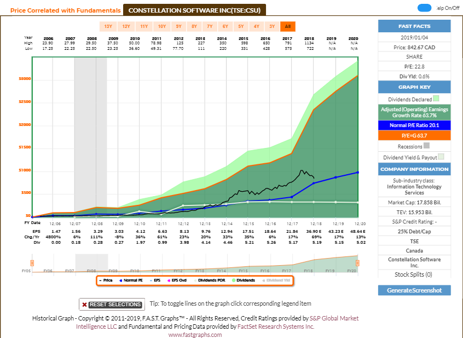This screenshot has width=463, height=338.
Task: Click the right handle of range slider
Action: [x=358, y=263]
